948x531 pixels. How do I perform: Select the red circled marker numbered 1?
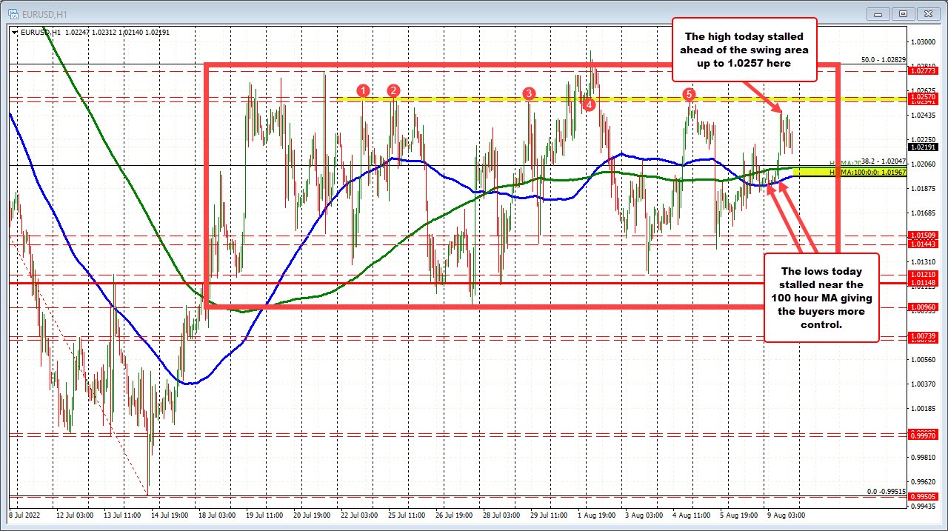pyautogui.click(x=363, y=92)
